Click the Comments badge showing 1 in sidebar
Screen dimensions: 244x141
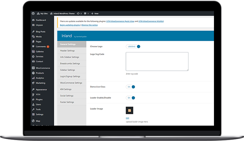coord(48,47)
